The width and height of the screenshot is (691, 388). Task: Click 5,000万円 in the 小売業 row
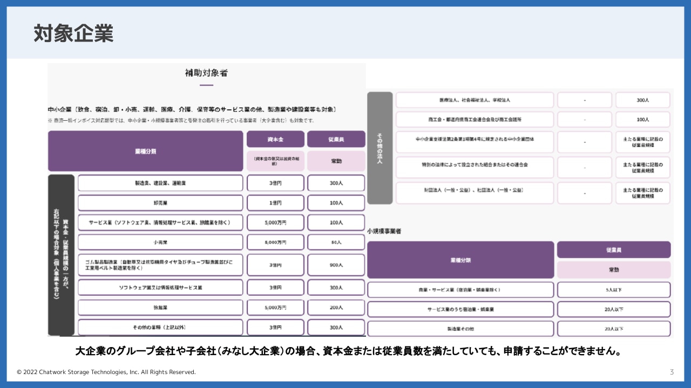pos(276,242)
